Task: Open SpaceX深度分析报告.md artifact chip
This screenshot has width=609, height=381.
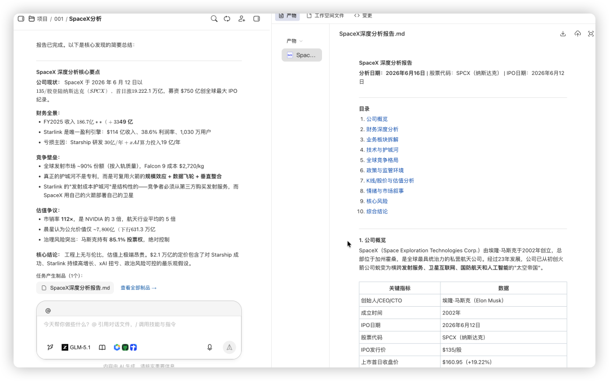Action: tap(76, 288)
